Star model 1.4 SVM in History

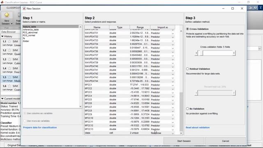click(x=9, y=68)
